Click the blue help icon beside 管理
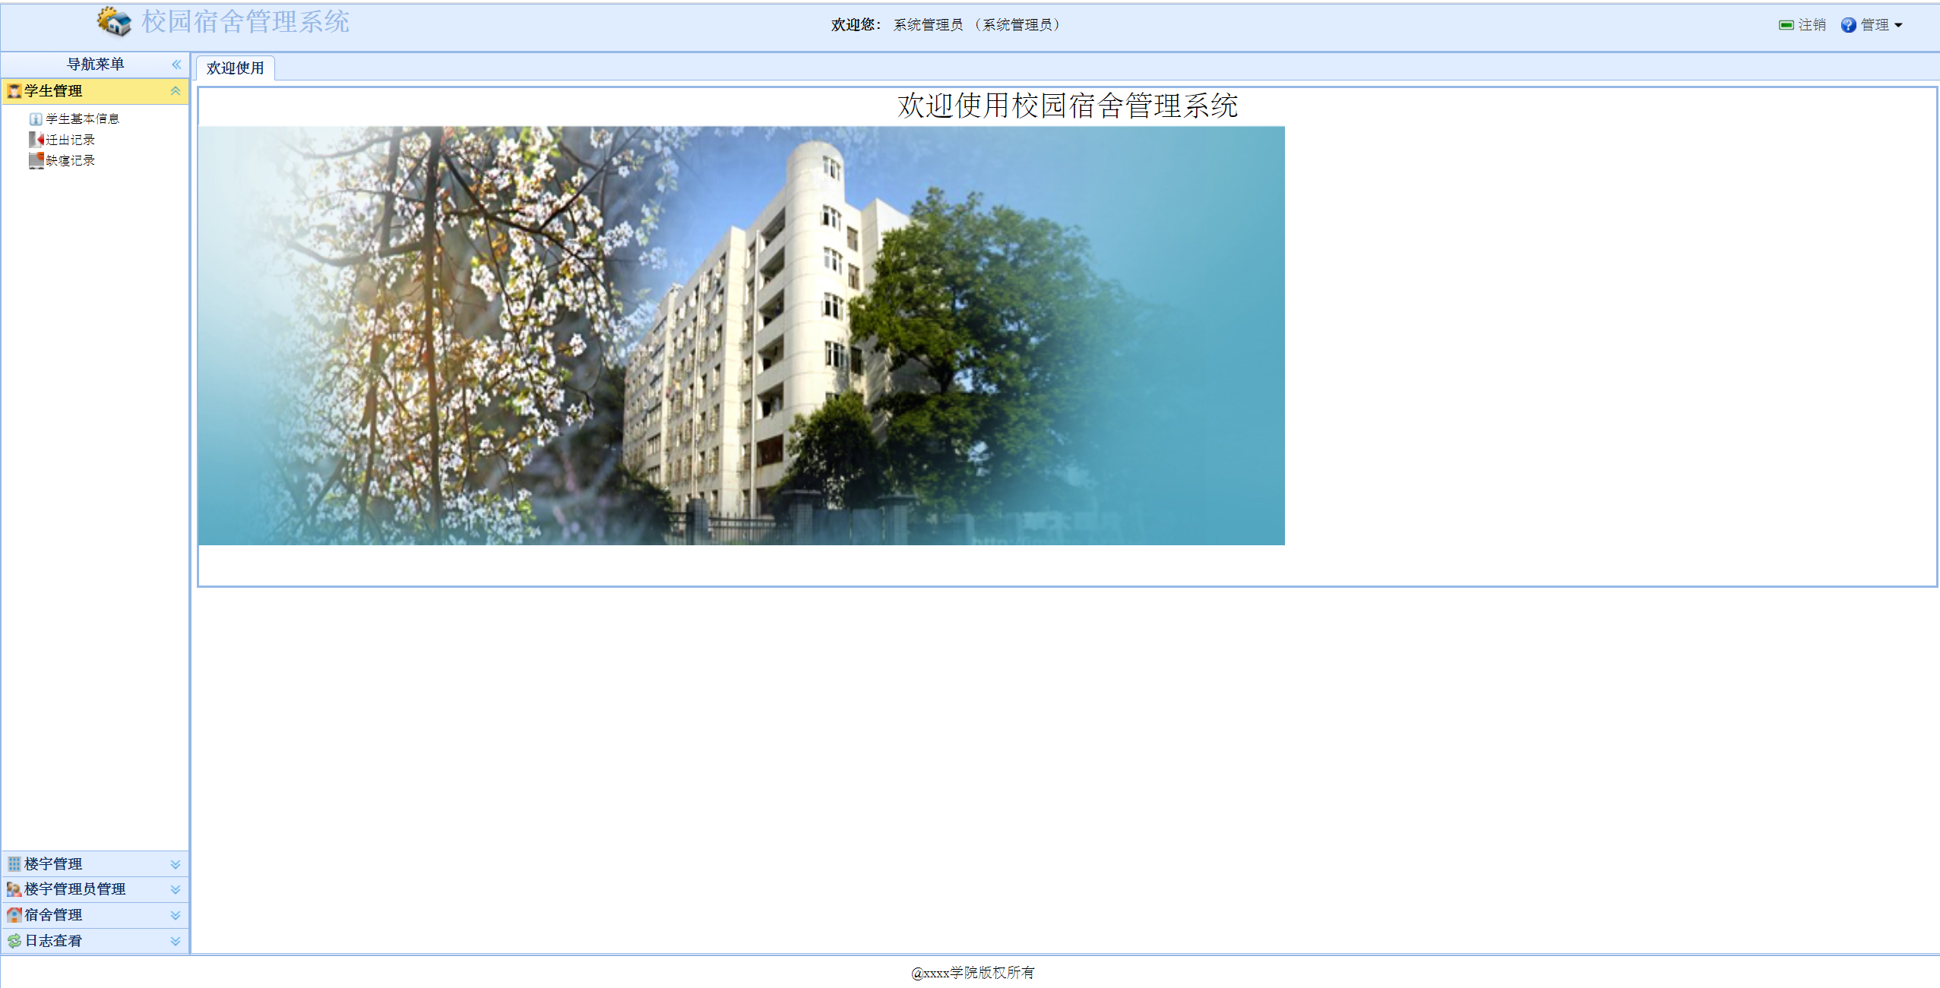1940x988 pixels. [x=1848, y=25]
